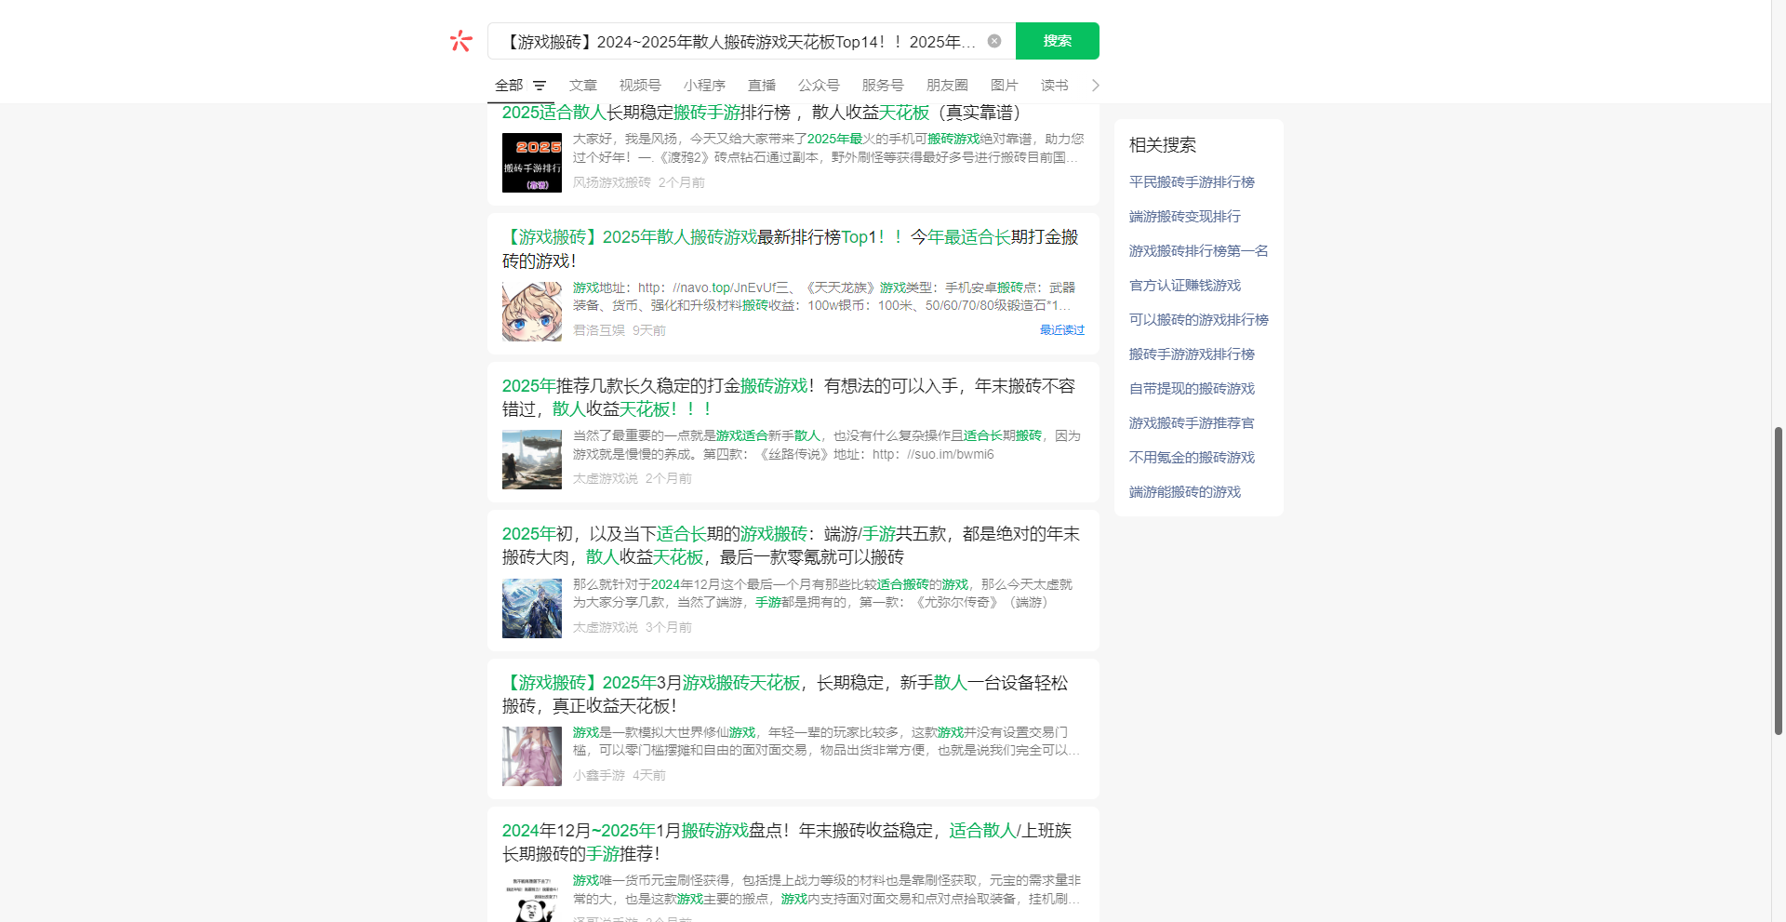The height and width of the screenshot is (922, 1786).
Task: Switch to the 小程序 tab
Action: click(704, 86)
